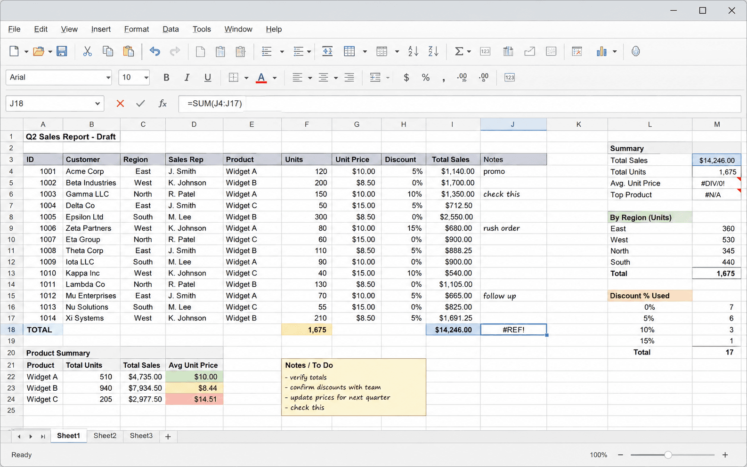The image size is (747, 467).
Task: Click the previous-sheet navigation arrow
Action: tap(19, 436)
